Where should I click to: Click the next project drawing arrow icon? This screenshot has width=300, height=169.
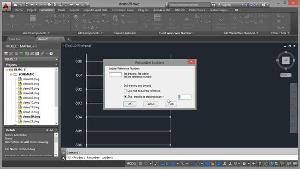tap(77, 5)
